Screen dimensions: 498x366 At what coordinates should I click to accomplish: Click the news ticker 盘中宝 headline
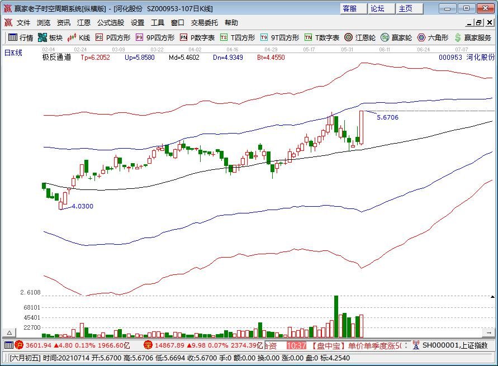click(x=355, y=345)
